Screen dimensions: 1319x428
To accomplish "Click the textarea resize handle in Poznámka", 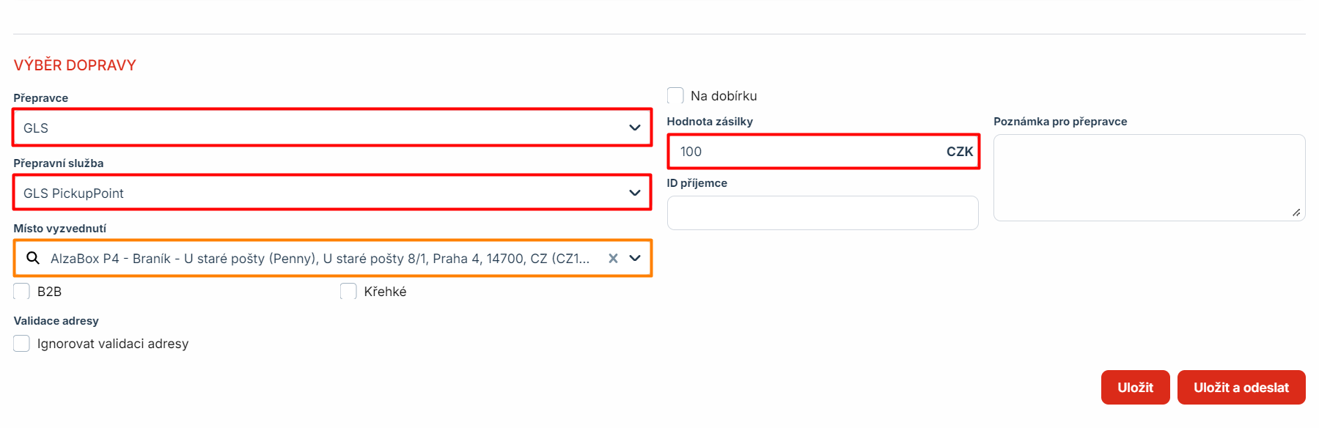I will coord(1296,213).
